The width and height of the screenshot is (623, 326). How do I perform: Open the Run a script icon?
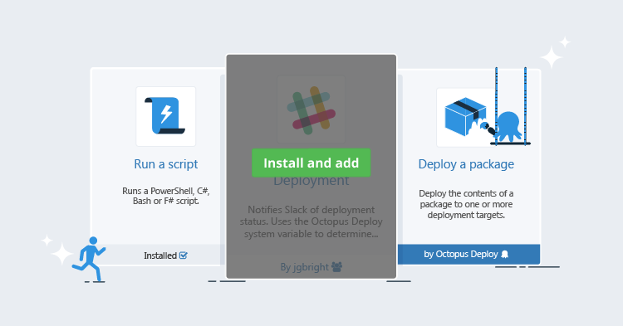[165, 116]
